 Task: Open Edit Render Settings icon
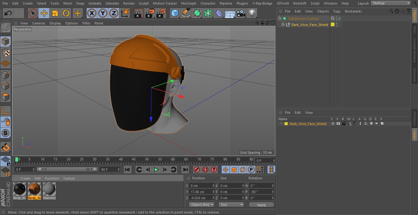(161, 13)
